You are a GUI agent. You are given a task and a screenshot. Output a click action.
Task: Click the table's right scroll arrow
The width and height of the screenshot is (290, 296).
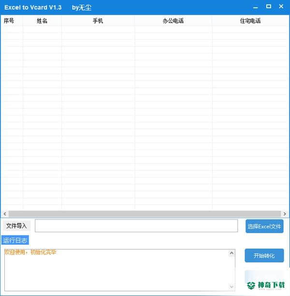click(285, 214)
